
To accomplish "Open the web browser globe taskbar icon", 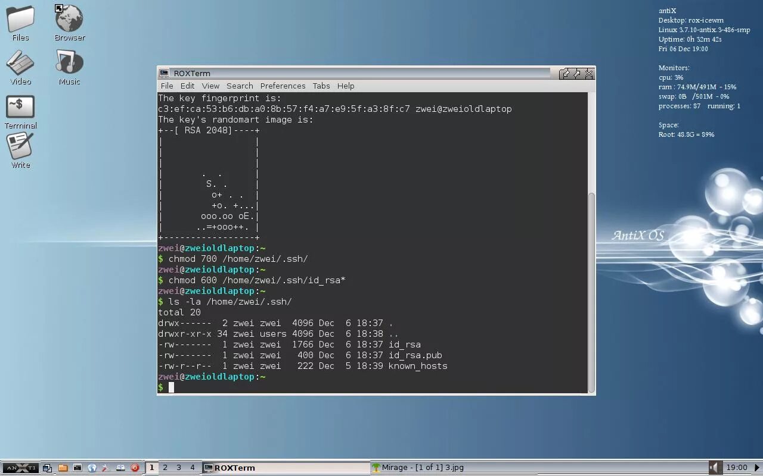I will tap(92, 468).
